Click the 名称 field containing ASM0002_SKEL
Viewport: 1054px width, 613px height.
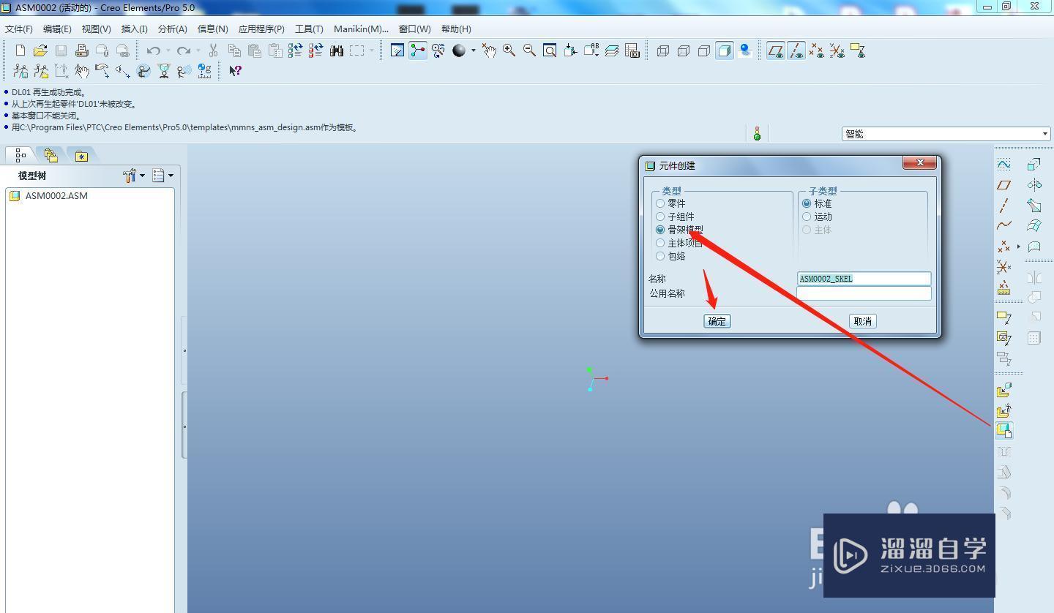pyautogui.click(x=864, y=279)
